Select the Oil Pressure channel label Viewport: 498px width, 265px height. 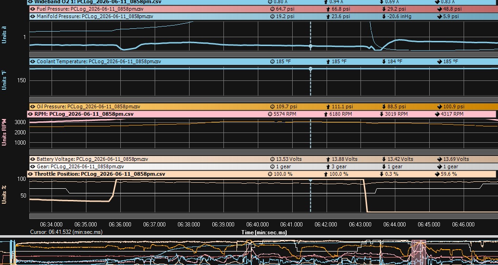tap(88, 106)
